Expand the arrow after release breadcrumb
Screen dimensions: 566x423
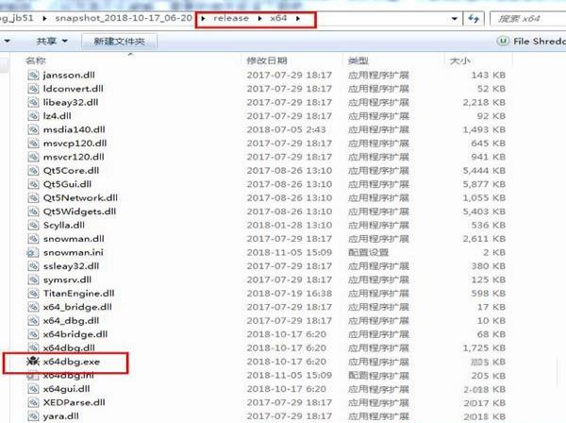(x=260, y=19)
